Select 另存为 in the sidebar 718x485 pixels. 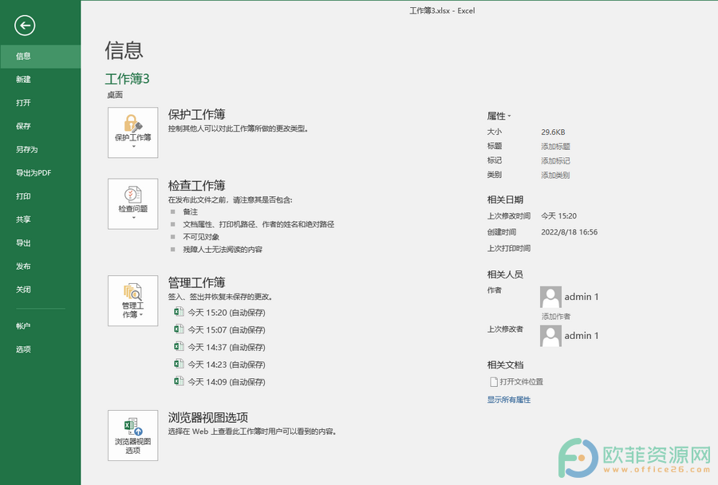click(41, 150)
